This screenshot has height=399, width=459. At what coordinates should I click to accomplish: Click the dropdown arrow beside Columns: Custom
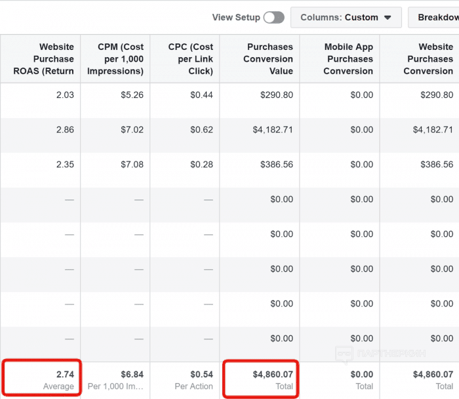(x=388, y=18)
